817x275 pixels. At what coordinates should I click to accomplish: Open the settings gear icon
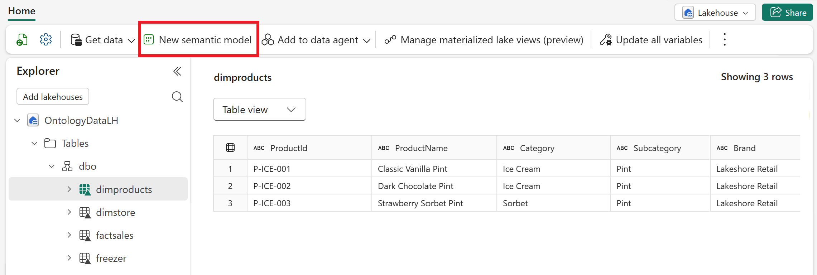(x=46, y=39)
